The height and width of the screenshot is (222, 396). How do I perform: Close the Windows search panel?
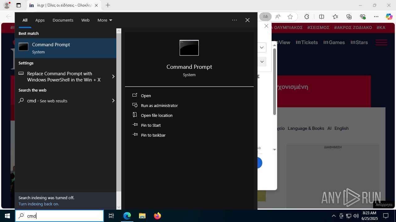pyautogui.click(x=247, y=20)
